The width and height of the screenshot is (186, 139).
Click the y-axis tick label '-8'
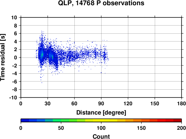pyautogui.click(x=15, y=90)
